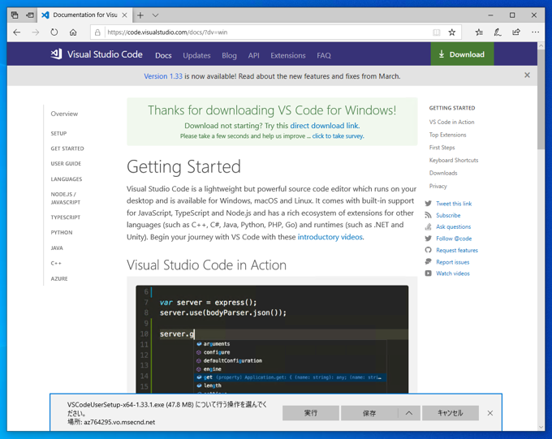
Task: Expand LANGUAGES section in sidebar
Action: pos(67,179)
